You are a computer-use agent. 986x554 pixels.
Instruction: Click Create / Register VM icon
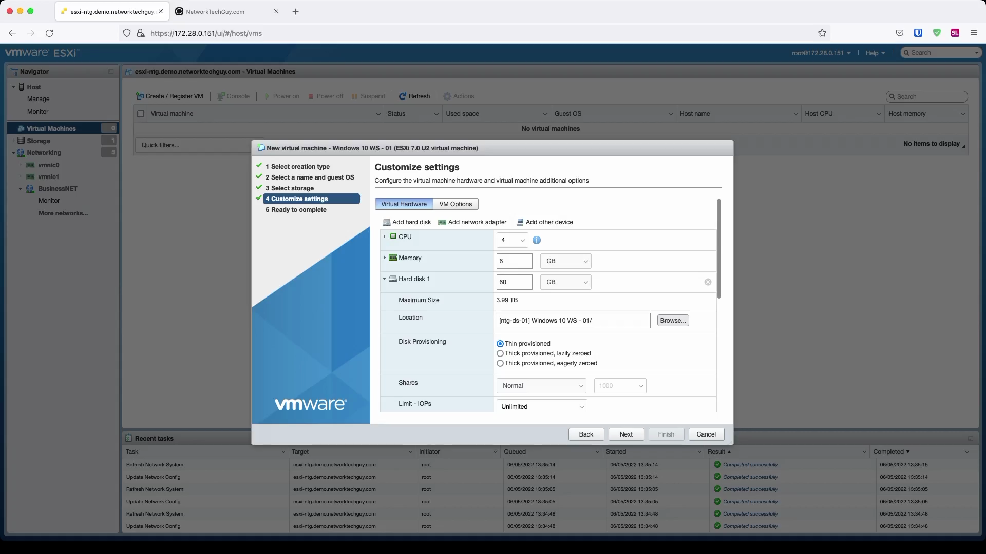coord(140,96)
